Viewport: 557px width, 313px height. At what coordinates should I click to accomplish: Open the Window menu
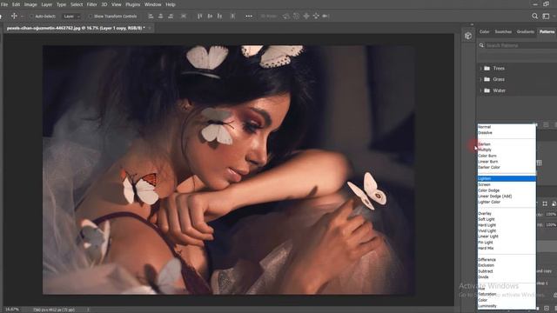pos(153,4)
